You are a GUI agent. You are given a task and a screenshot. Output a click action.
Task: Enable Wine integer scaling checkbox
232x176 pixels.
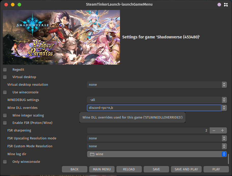(x=5, y=115)
